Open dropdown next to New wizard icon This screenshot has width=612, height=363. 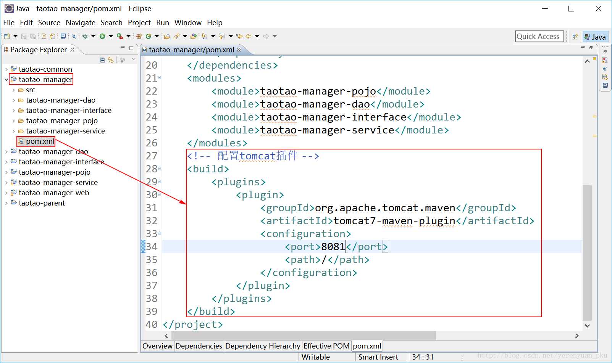[x=16, y=36]
